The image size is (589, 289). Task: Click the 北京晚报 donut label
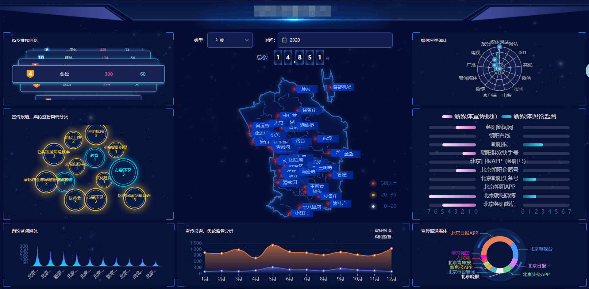[470, 277]
